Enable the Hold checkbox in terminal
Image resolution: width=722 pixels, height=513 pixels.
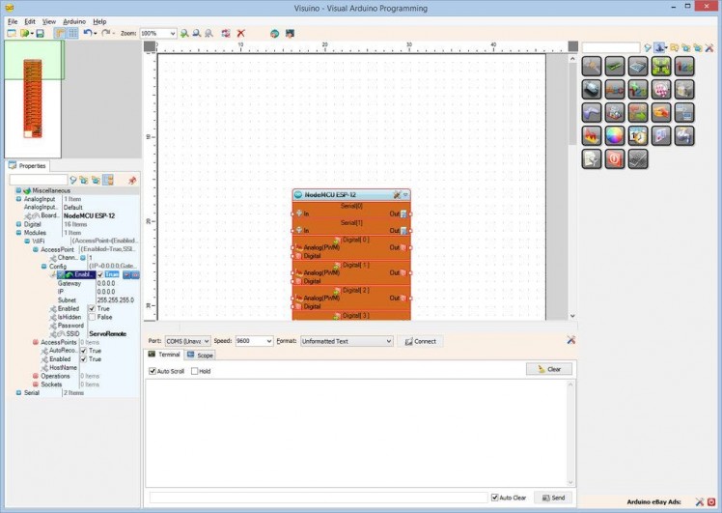pos(194,371)
